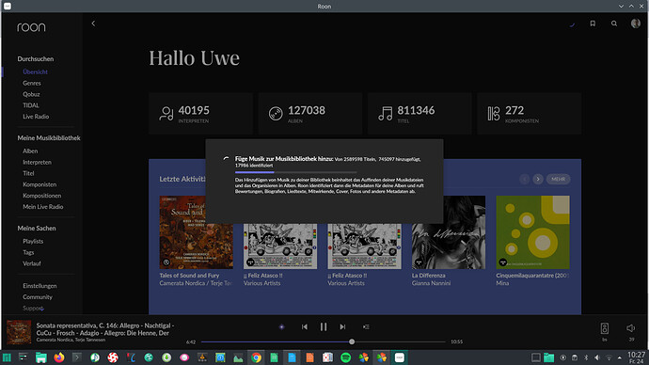Open Einstellungen in the sidebar
This screenshot has height=365, width=649.
pyautogui.click(x=40, y=286)
